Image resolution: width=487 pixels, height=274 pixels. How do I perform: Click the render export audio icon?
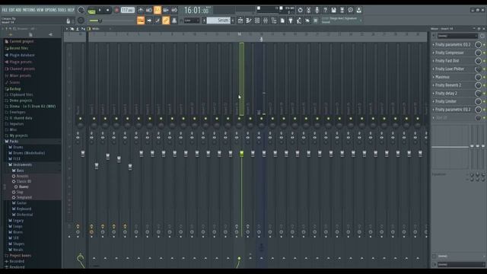pyautogui.click(x=342, y=10)
